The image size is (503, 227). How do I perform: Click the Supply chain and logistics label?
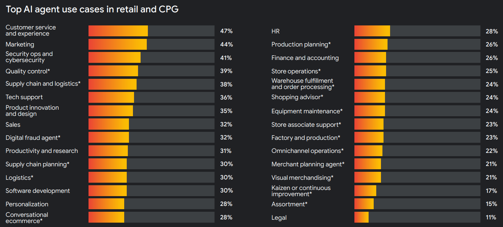[43, 84]
